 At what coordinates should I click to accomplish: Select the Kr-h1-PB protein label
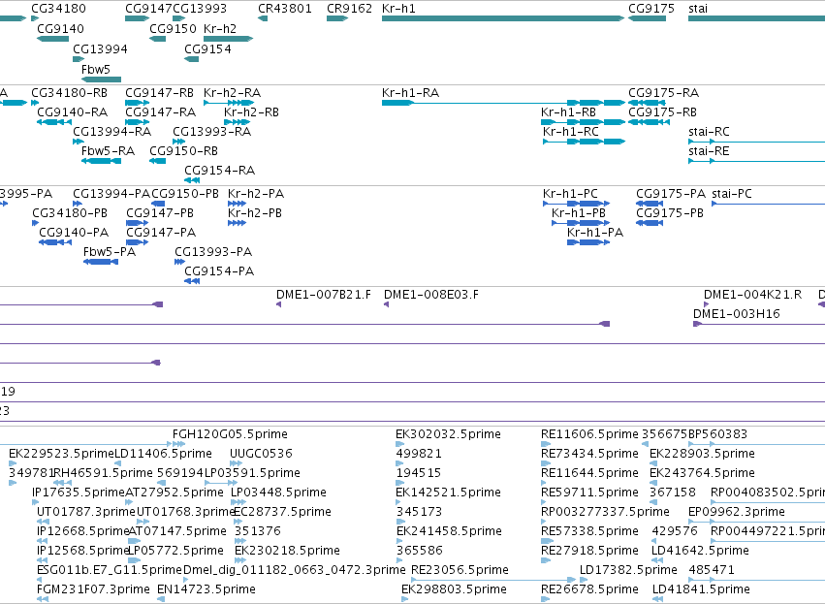(579, 213)
